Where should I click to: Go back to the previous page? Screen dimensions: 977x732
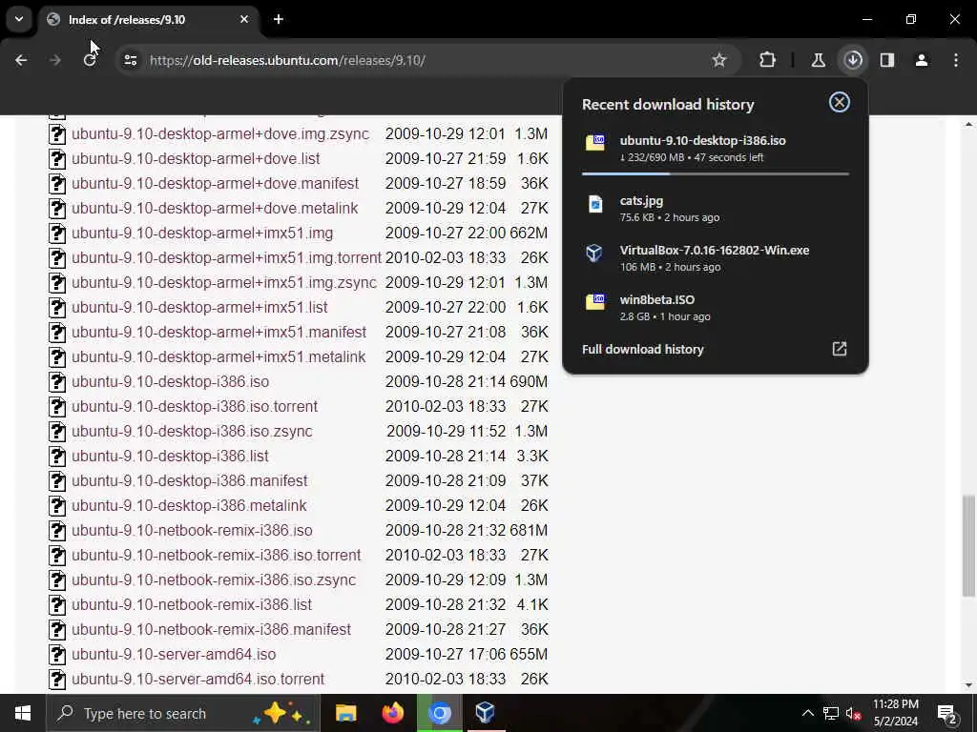[x=21, y=60]
